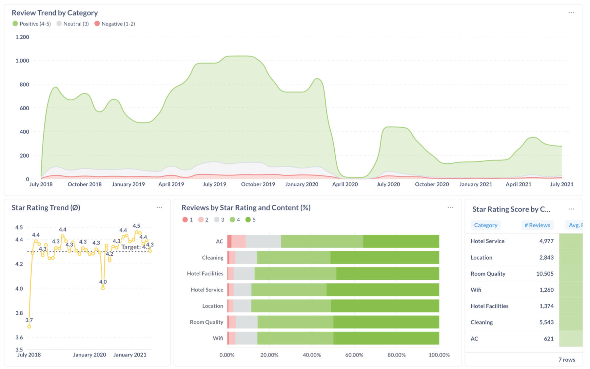Open Review Trend by Category options menu
Viewport: 590px width, 369px height.
pos(571,13)
